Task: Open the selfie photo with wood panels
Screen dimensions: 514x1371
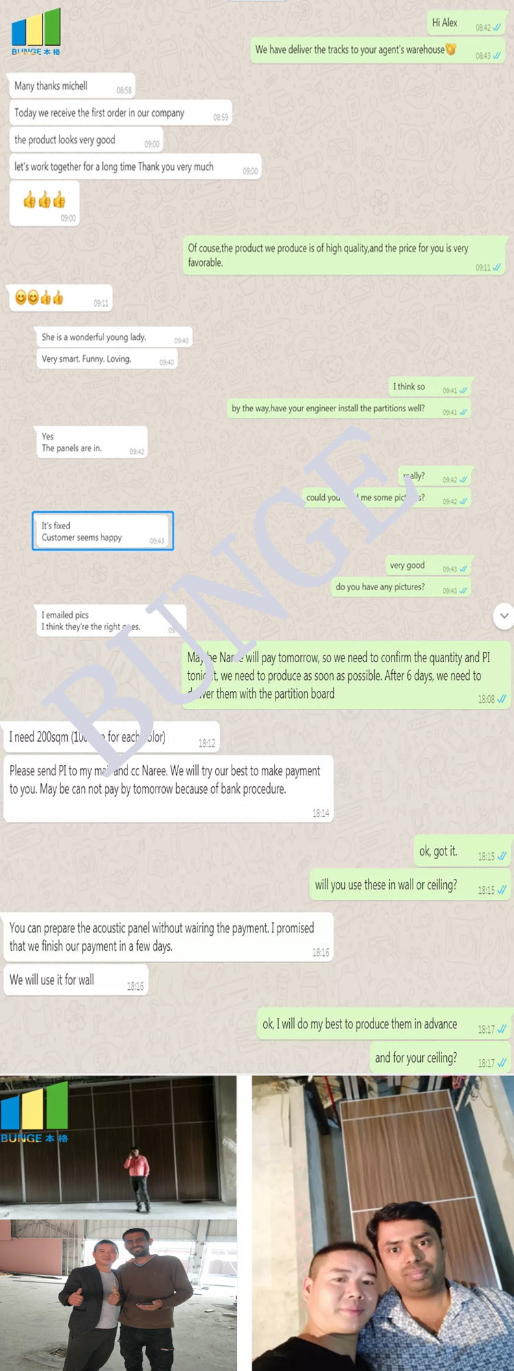Action: (383, 1223)
